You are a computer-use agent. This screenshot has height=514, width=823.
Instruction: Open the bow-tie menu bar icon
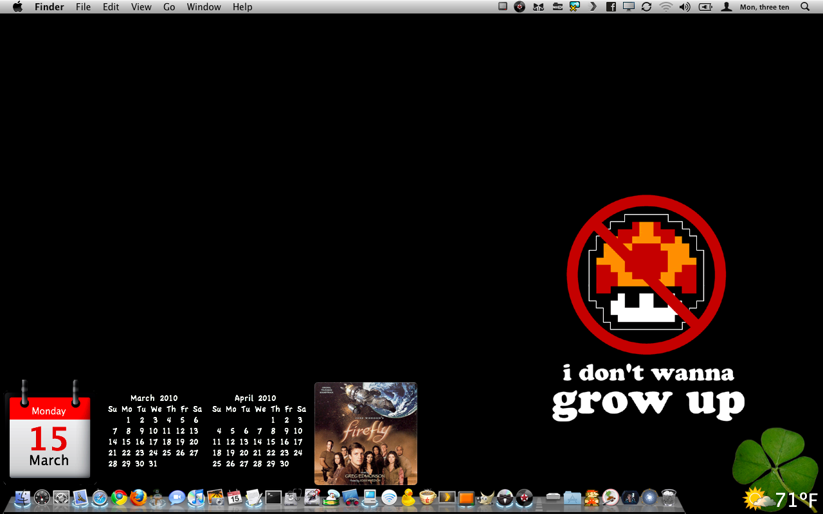pos(539,7)
